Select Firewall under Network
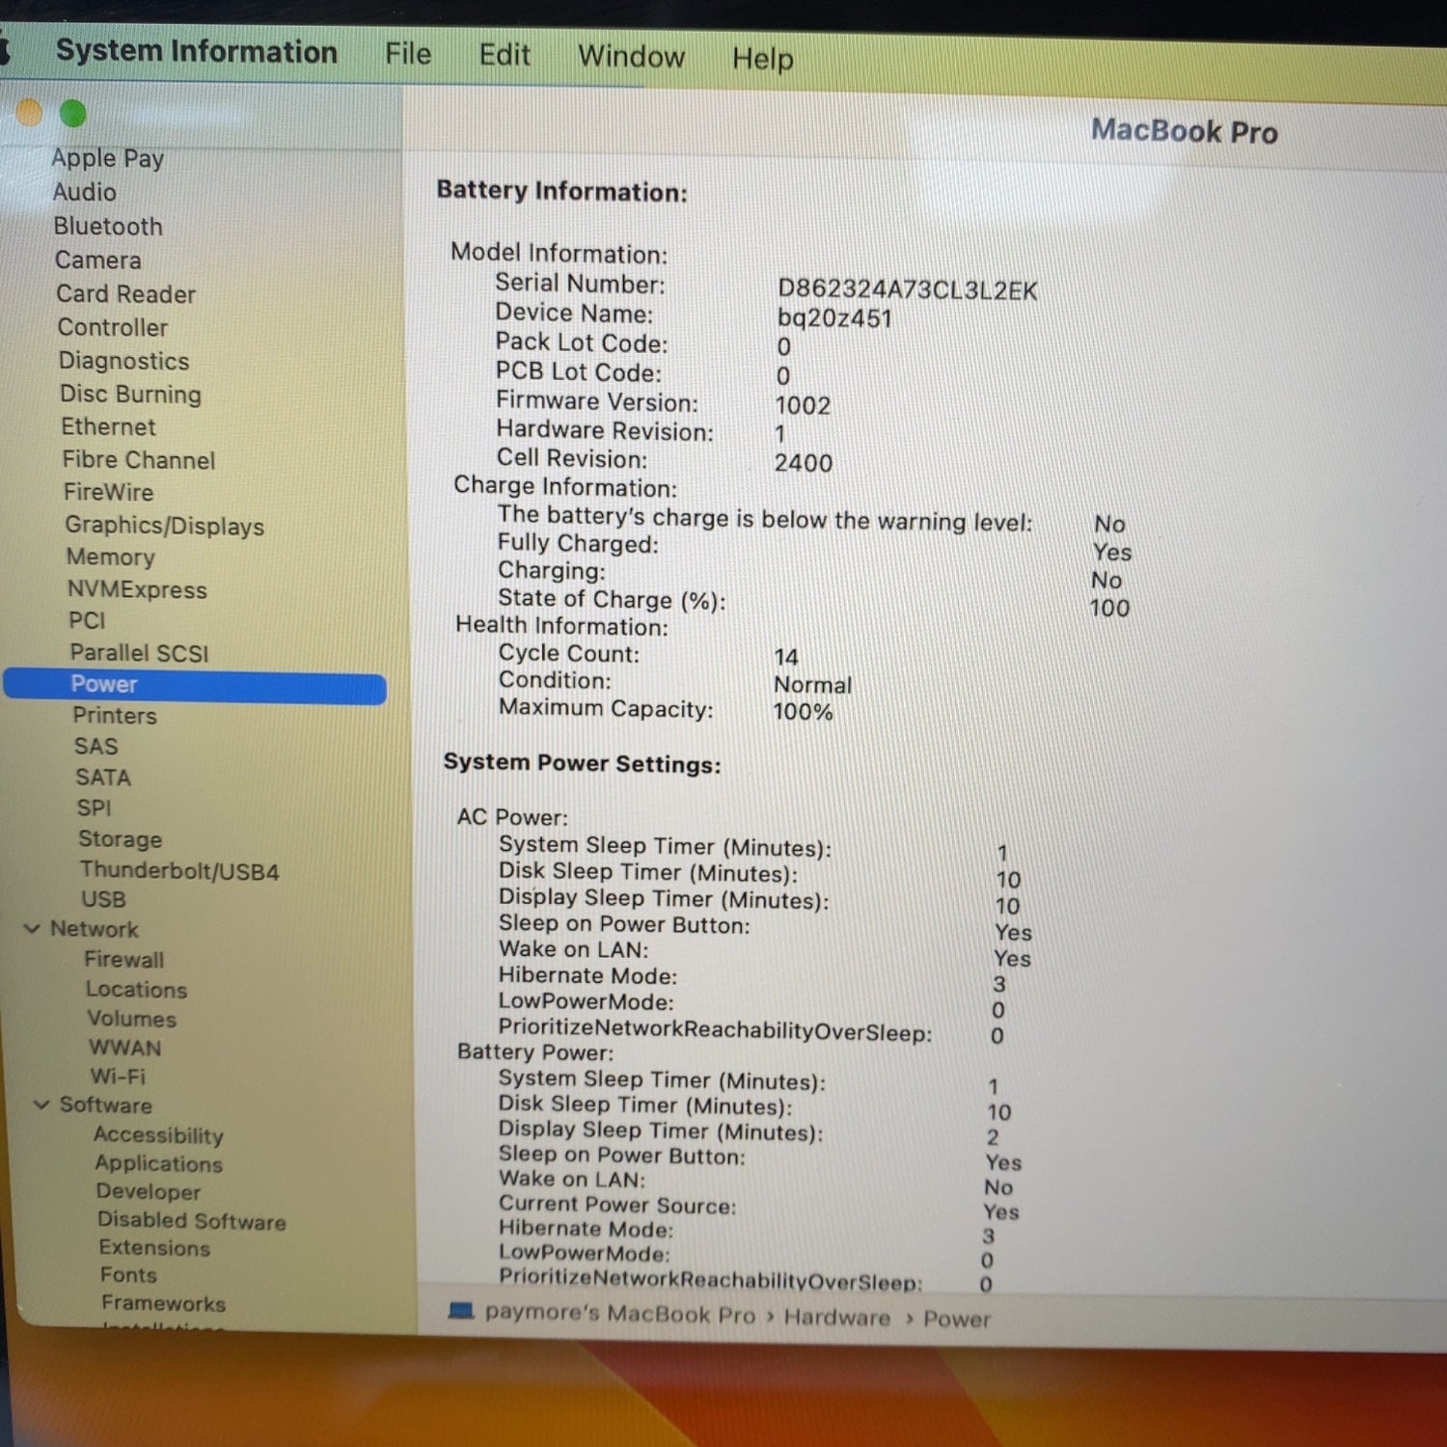 124,960
